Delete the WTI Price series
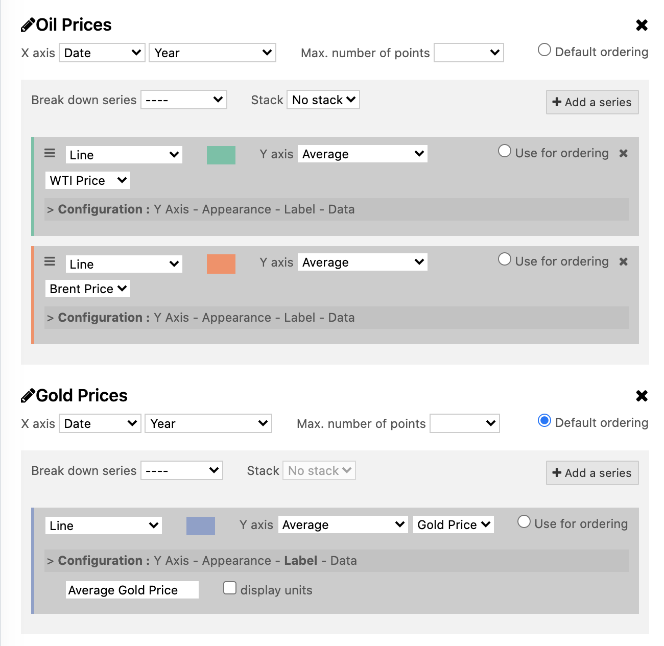 click(623, 153)
